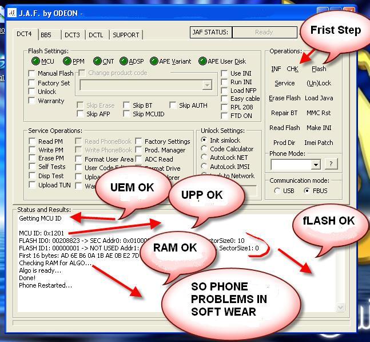
Task: Choose the AutoLock IMSI option
Action: click(x=204, y=166)
